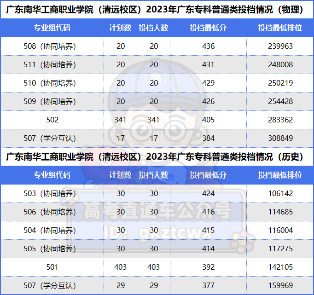Click the title ending in （历史）
Viewport: 314px width, 295px height.
point(155,157)
